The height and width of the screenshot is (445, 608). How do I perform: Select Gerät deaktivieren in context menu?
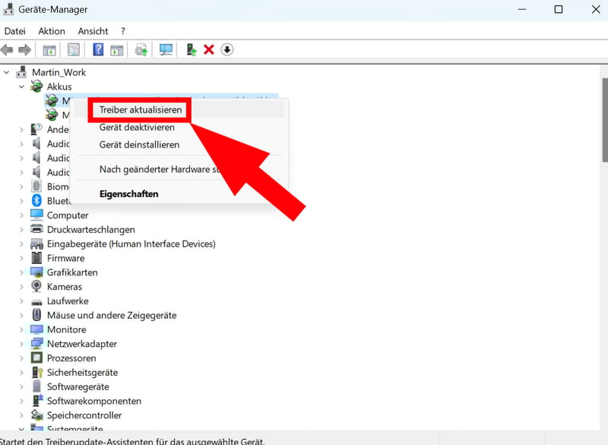[137, 127]
